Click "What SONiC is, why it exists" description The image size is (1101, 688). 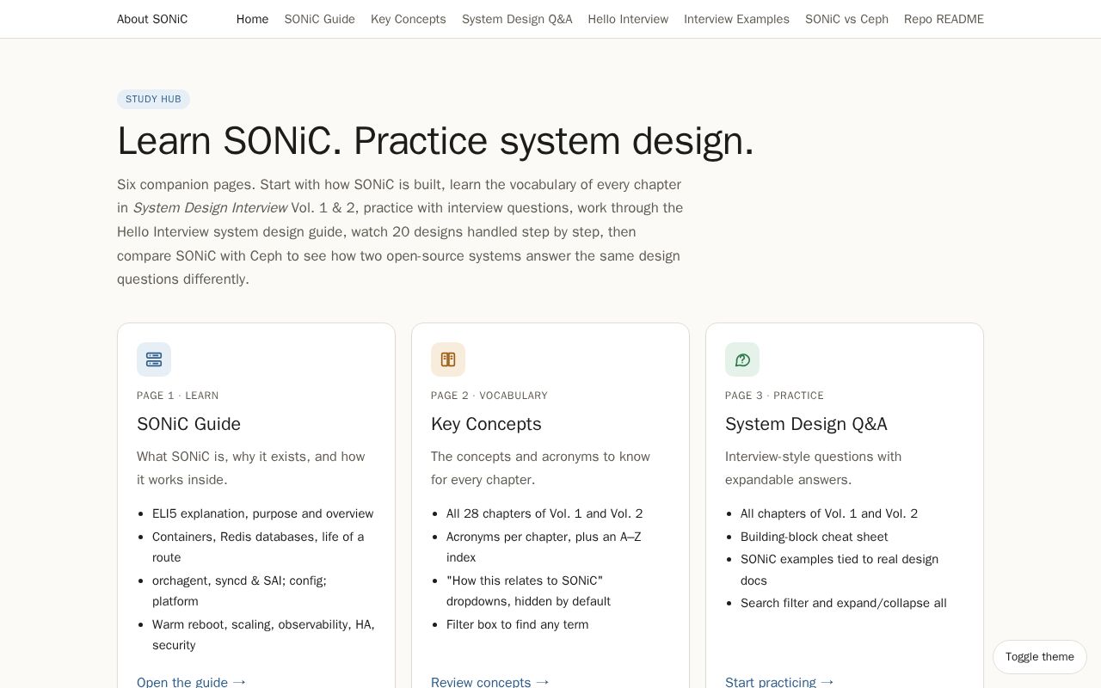251,468
